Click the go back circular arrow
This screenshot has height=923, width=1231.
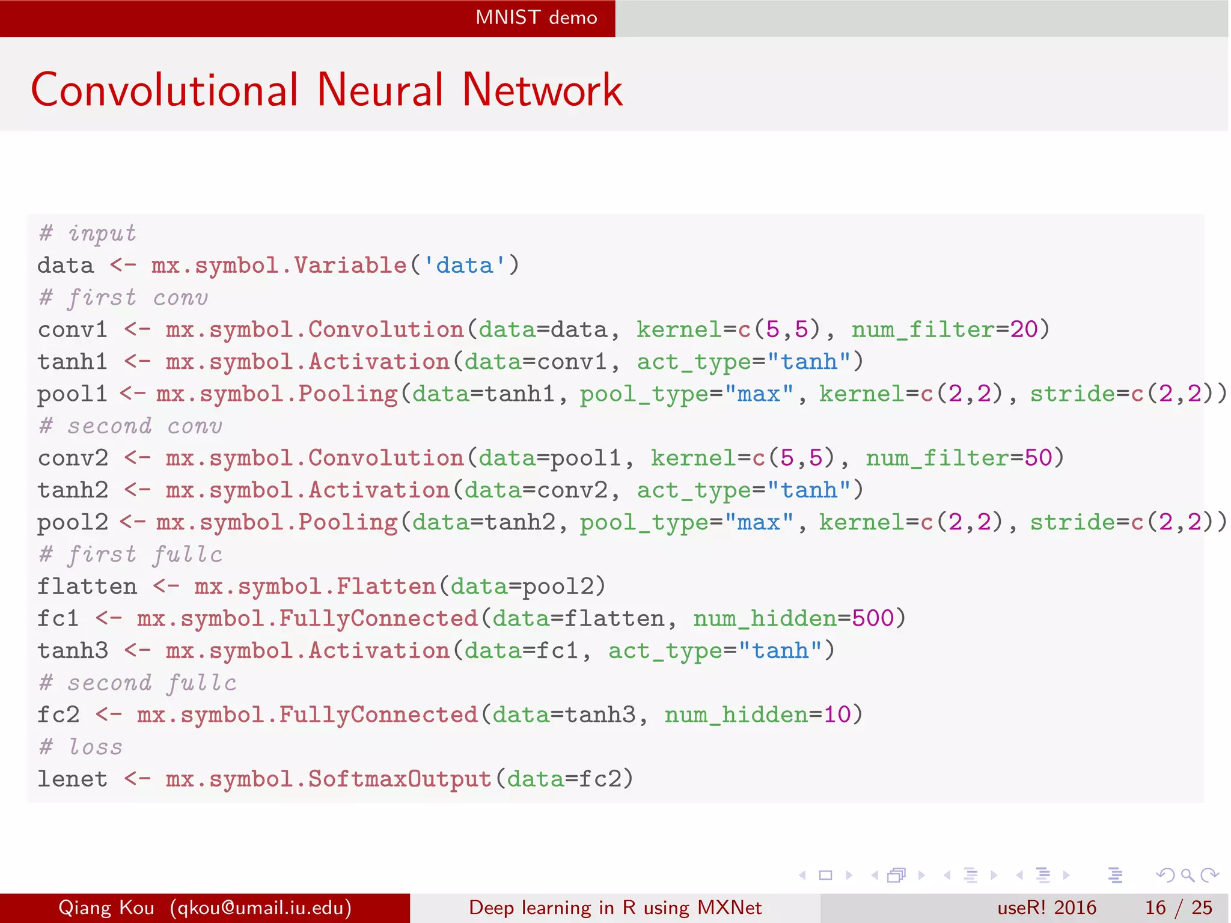click(x=1165, y=876)
